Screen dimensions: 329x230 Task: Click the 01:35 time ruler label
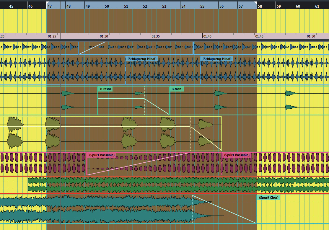(156, 36)
